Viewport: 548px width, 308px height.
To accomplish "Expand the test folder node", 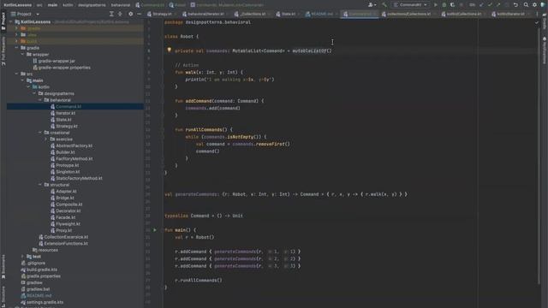I will [x=23, y=257].
